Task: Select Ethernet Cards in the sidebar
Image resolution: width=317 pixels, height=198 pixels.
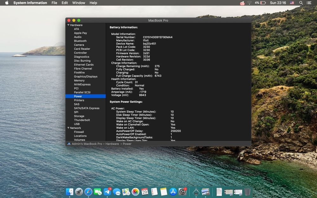Action: point(84,65)
